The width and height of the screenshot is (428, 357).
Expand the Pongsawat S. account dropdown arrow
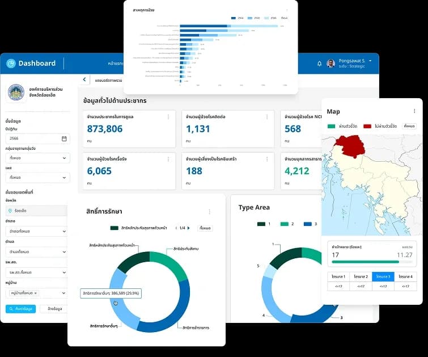[x=370, y=61]
